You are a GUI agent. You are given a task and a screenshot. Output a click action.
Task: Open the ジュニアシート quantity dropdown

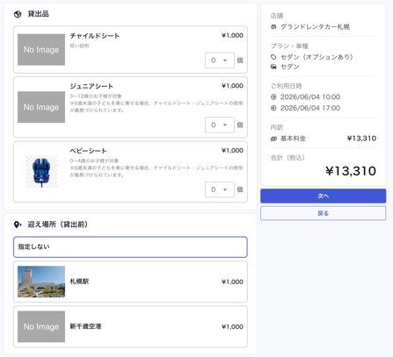(x=220, y=125)
